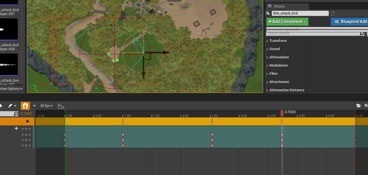368x175 pixels.
Task: Open the curve editor icon
Action: [61, 106]
